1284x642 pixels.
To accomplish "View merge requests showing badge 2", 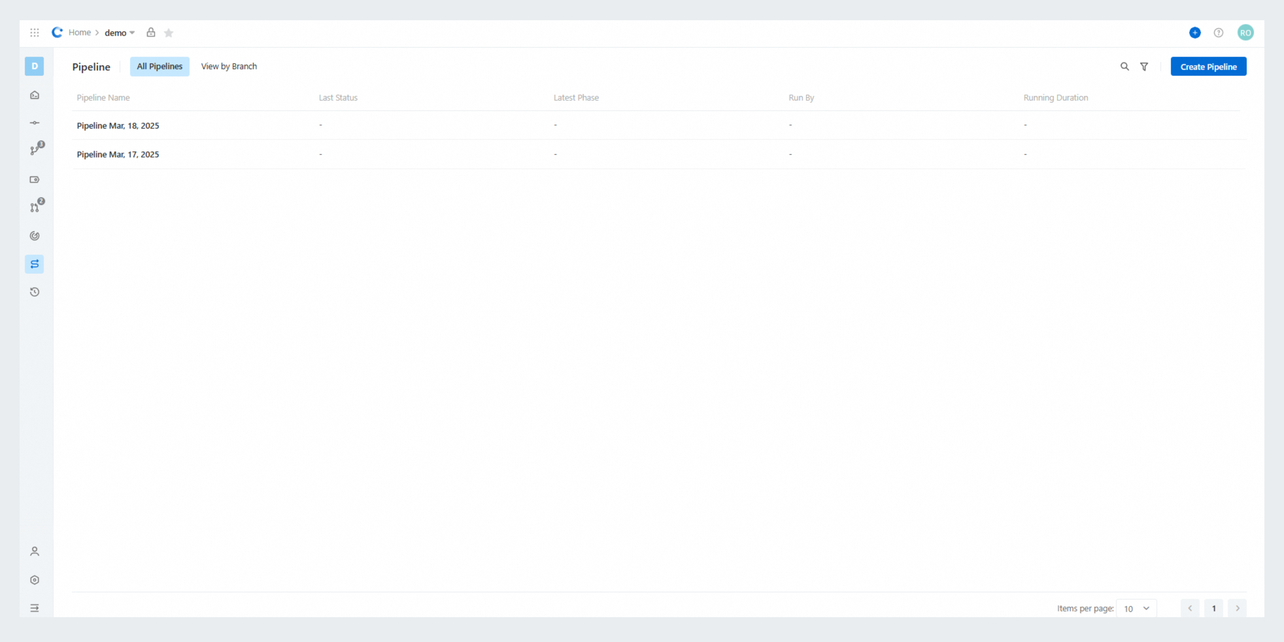I will [x=34, y=207].
